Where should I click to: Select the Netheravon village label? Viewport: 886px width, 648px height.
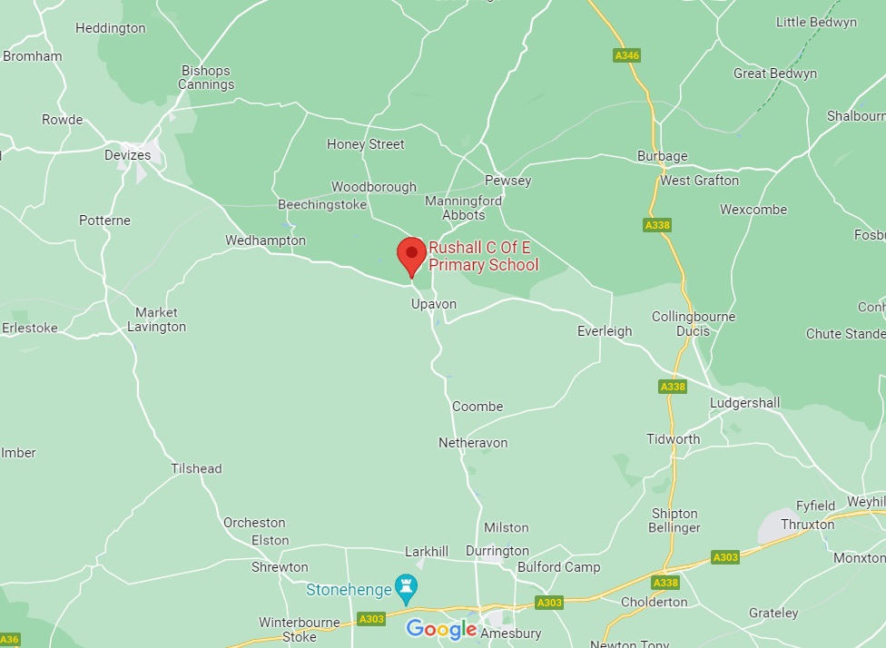[473, 443]
